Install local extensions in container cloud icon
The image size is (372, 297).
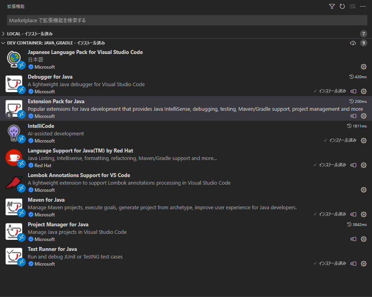353,43
